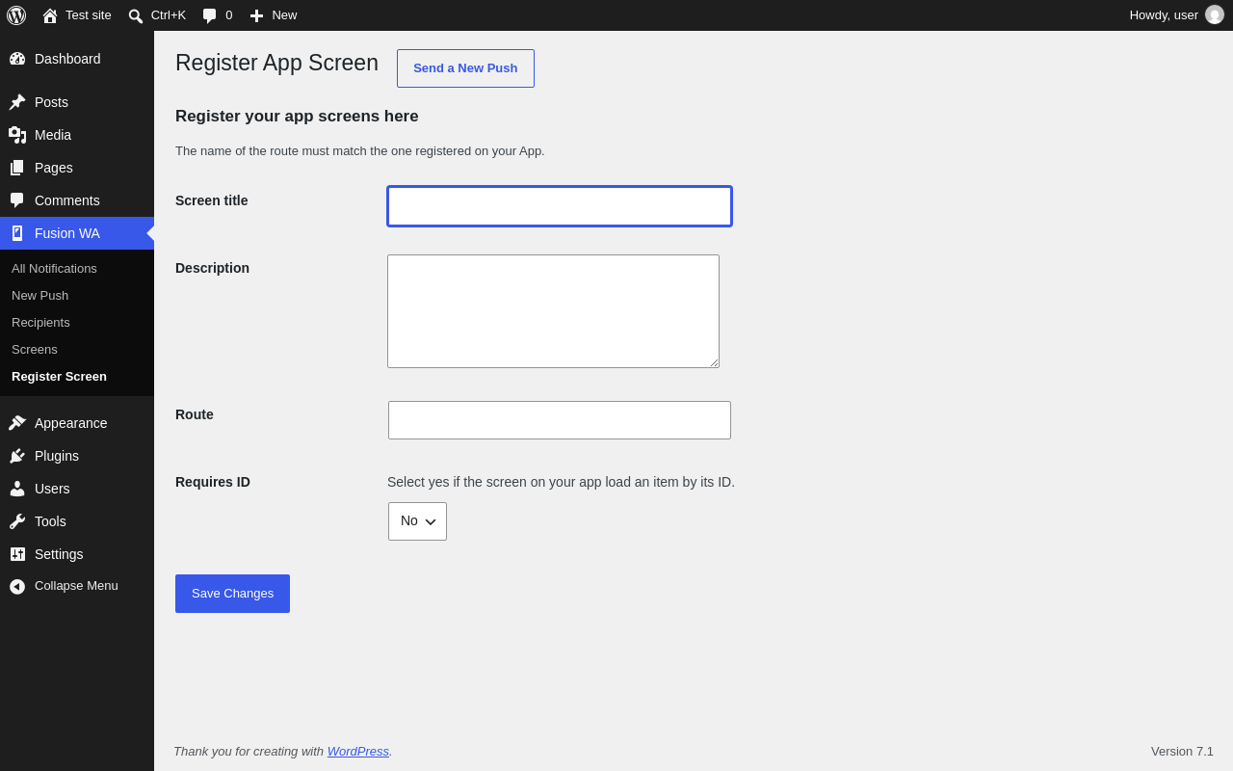Screen dimensions: 1233x771
Task: Click inside the Description textarea
Action: (x=553, y=311)
